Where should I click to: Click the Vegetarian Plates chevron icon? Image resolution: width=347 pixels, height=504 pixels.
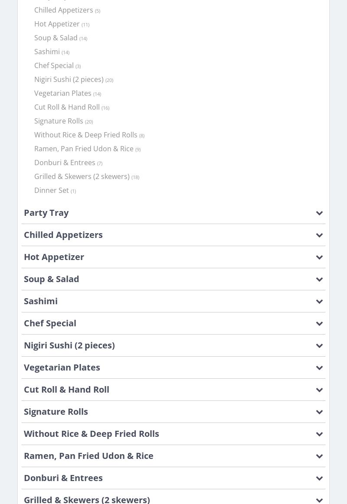(x=319, y=368)
